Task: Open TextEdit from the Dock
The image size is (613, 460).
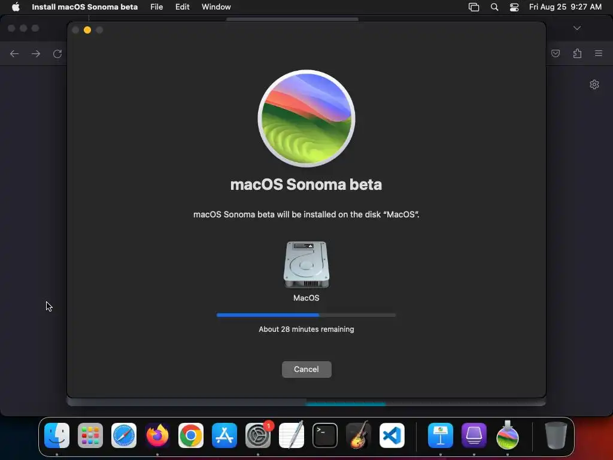Action: tap(292, 435)
